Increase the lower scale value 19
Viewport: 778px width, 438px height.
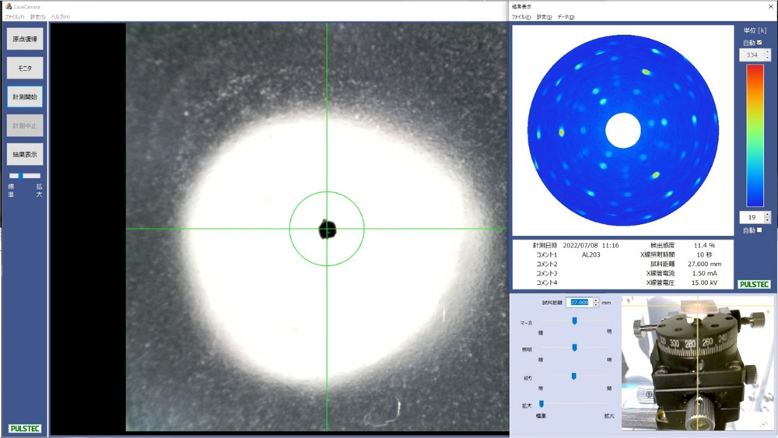[768, 214]
